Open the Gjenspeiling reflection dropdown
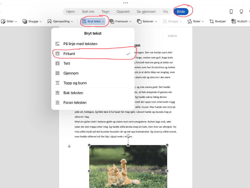 coord(60,21)
